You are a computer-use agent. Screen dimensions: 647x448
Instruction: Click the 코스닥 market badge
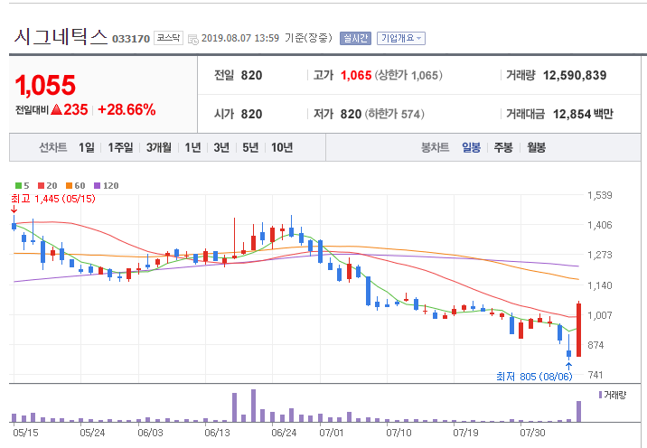pyautogui.click(x=168, y=38)
